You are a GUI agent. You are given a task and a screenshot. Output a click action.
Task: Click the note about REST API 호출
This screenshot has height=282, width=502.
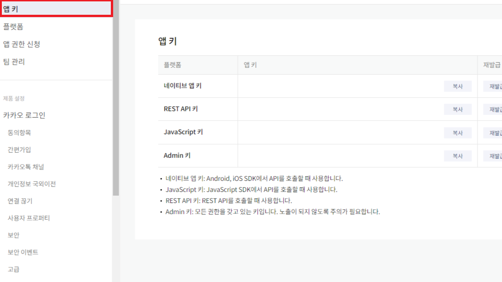tap(229, 201)
